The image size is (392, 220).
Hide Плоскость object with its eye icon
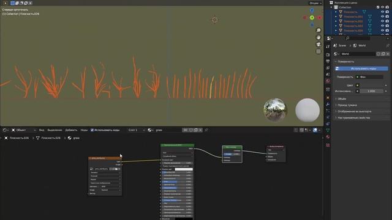click(382, 12)
